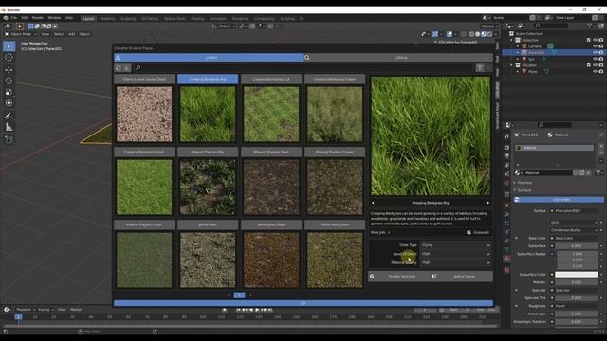Open the Render menu
Image resolution: width=607 pixels, height=341 pixels.
(38, 18)
